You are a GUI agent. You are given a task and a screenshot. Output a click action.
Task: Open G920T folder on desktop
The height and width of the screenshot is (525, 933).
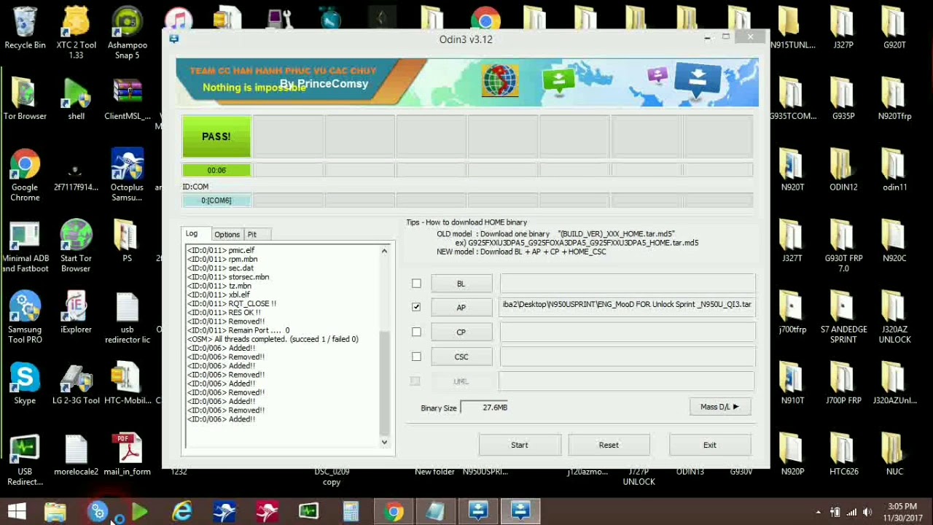(x=894, y=29)
